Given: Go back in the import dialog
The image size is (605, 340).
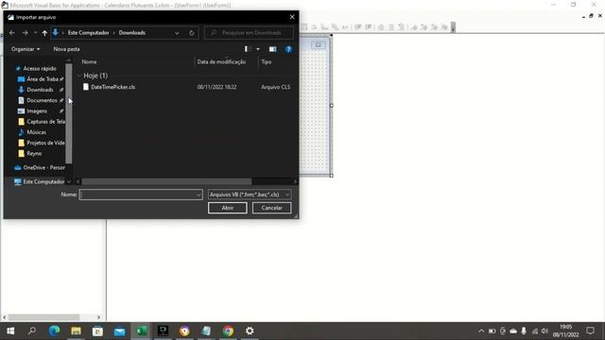Looking at the screenshot, I should coord(12,33).
